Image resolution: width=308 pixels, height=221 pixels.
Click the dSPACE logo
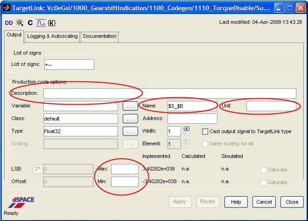pyautogui.click(x=21, y=202)
